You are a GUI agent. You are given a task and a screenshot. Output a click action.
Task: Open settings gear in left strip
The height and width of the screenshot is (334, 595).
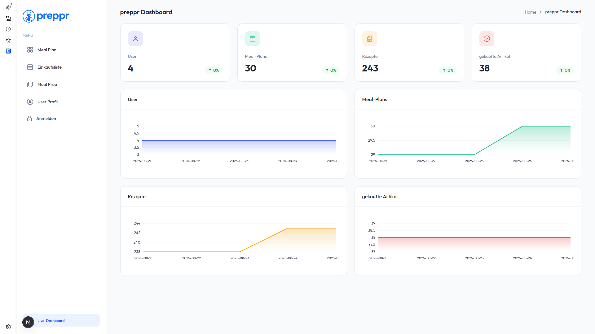(x=8, y=327)
